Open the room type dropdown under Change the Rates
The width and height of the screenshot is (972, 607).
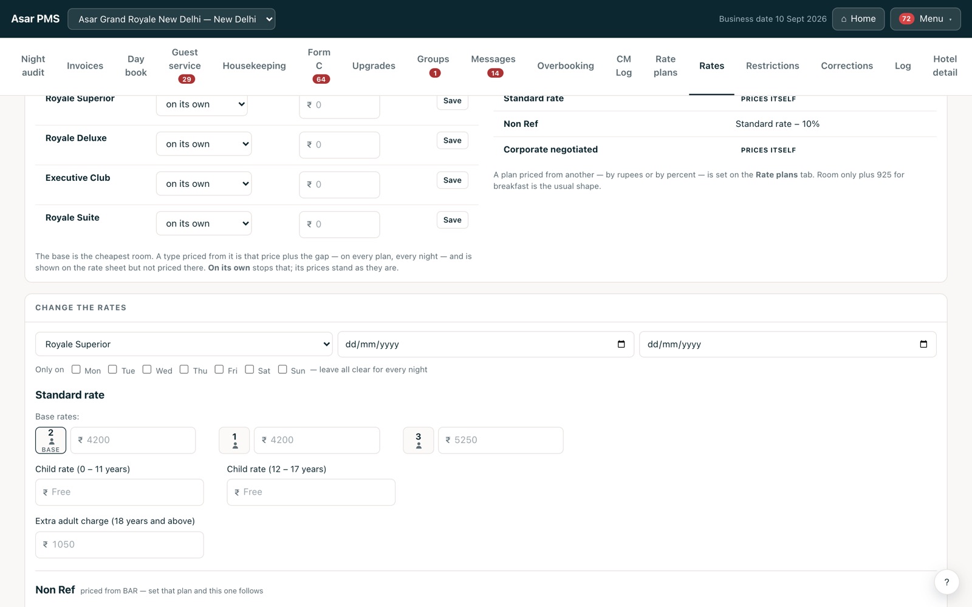[184, 344]
